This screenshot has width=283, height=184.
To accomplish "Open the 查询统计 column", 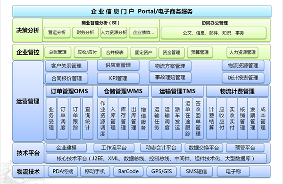I will (88, 119).
